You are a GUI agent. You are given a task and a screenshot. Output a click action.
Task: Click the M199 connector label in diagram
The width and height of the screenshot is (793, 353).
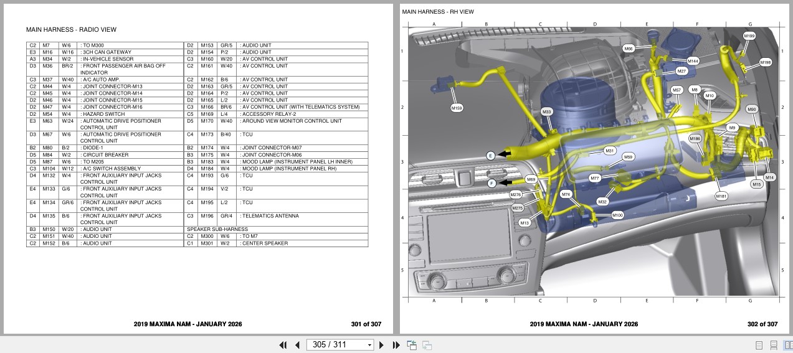749,36
